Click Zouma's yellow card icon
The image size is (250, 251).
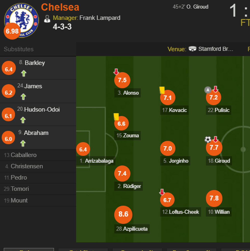tap(116, 117)
